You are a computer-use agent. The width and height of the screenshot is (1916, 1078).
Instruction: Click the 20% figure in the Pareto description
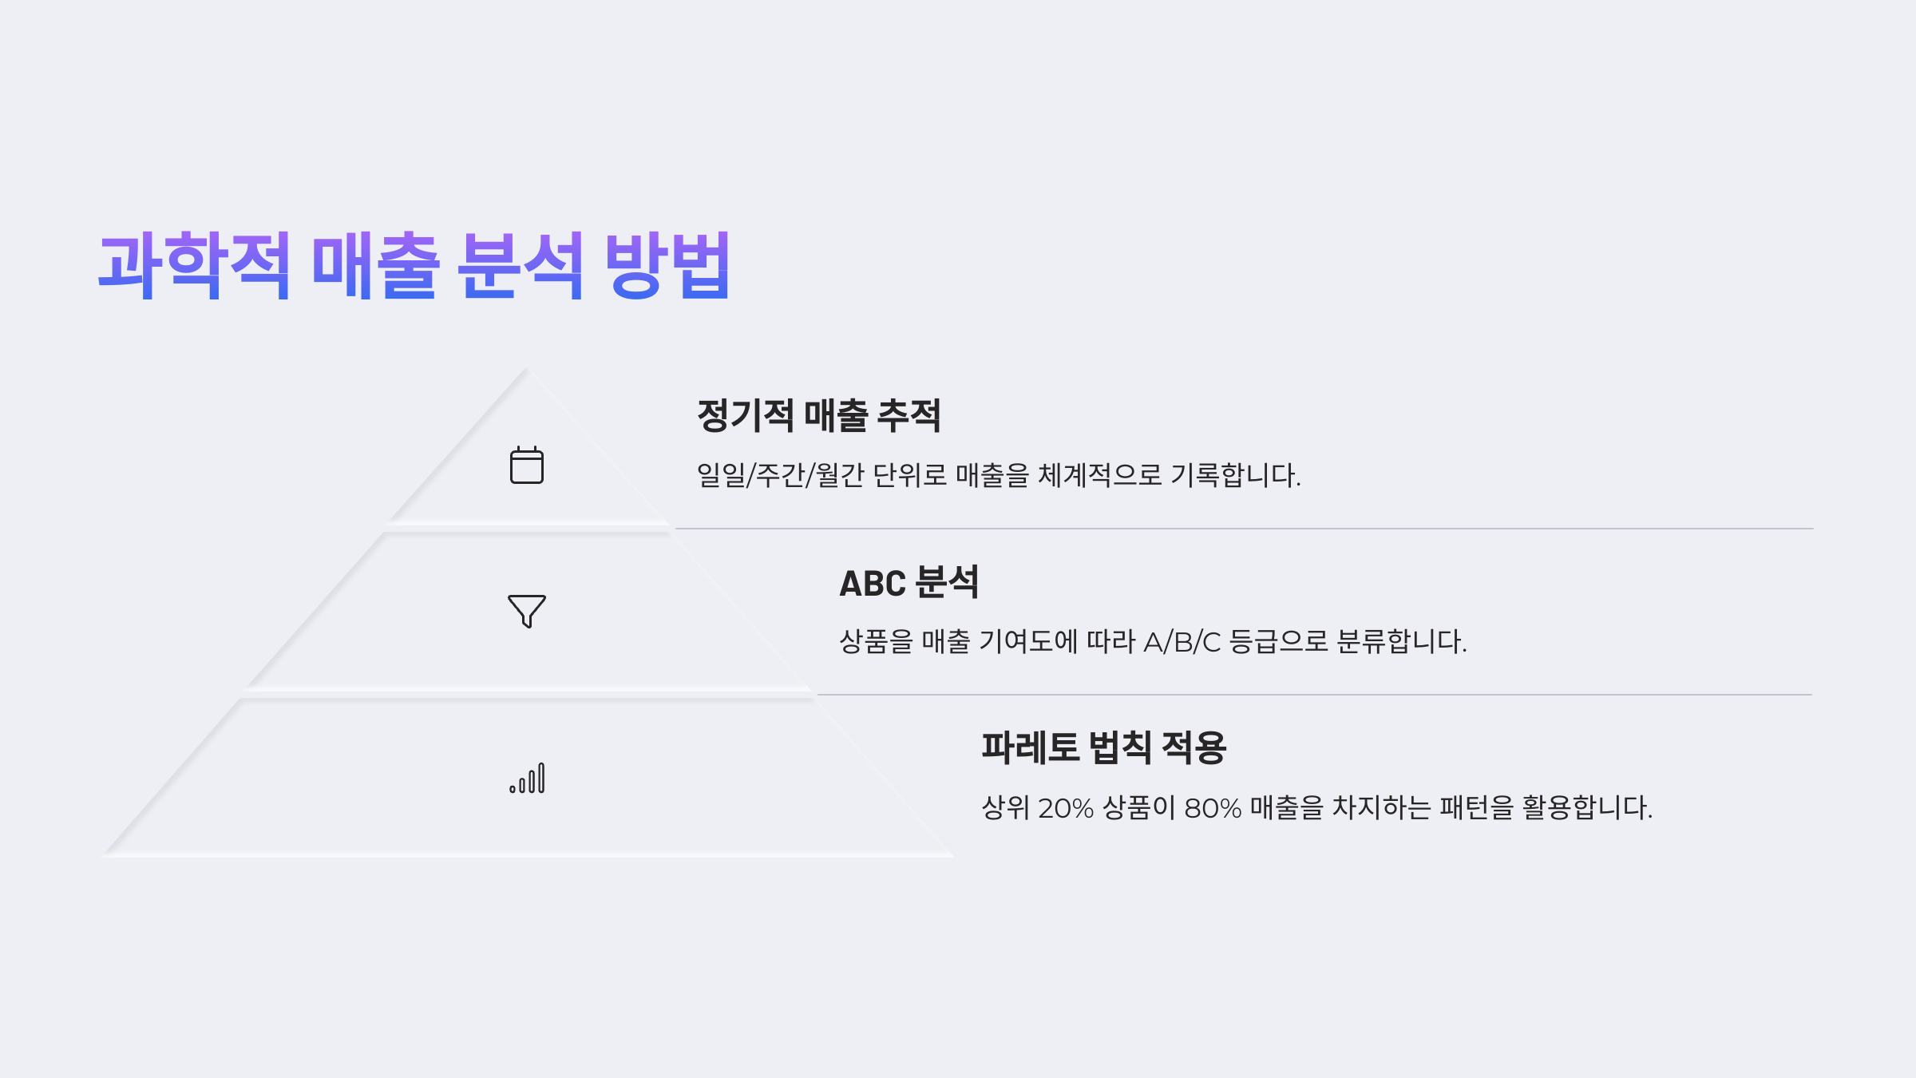pos(1065,808)
